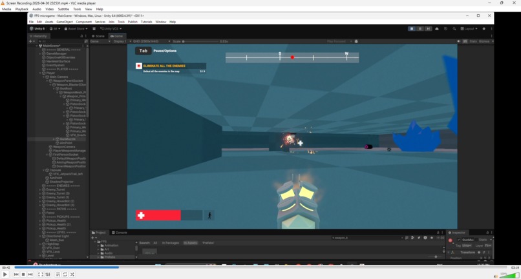This screenshot has height=279, width=521.
Task: Open the VLC Media menu
Action: coord(6,9)
